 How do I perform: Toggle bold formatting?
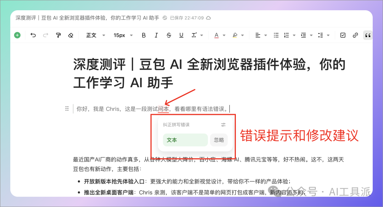click(144, 35)
